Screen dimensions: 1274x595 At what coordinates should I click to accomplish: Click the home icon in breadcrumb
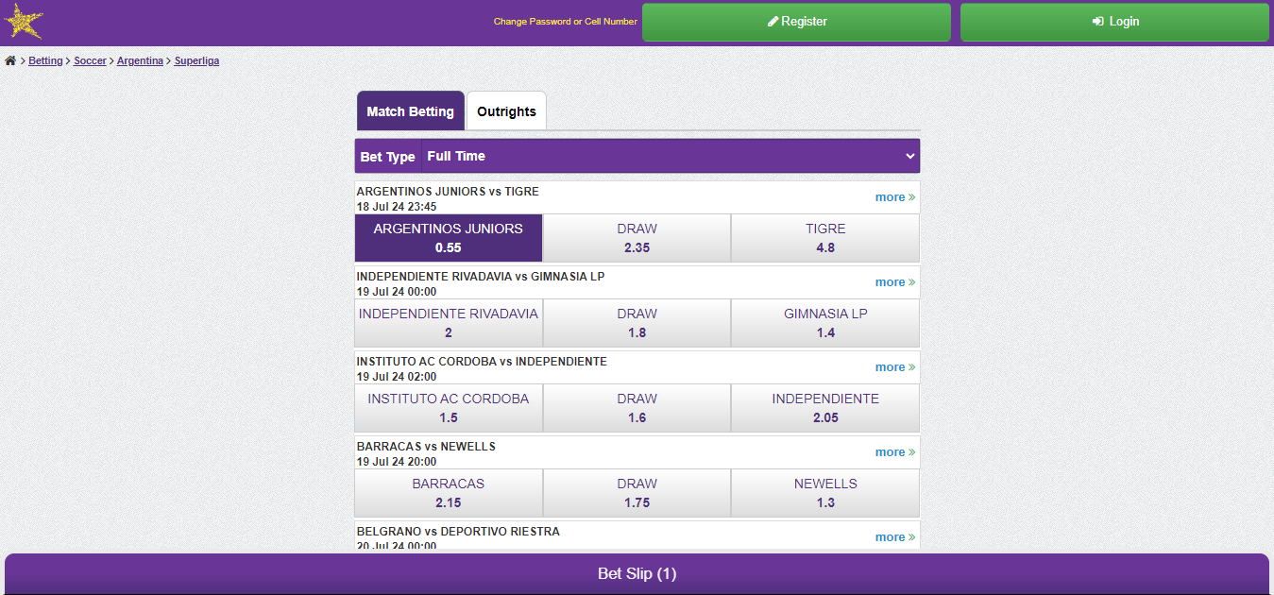coord(10,60)
